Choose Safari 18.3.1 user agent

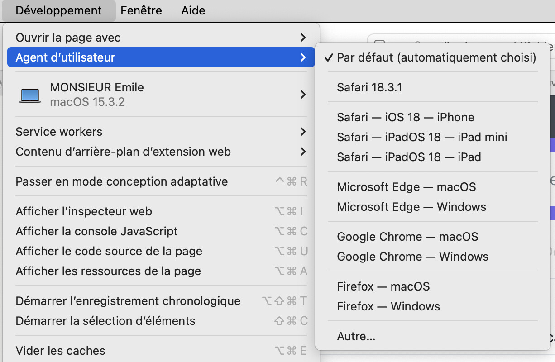(x=432, y=87)
